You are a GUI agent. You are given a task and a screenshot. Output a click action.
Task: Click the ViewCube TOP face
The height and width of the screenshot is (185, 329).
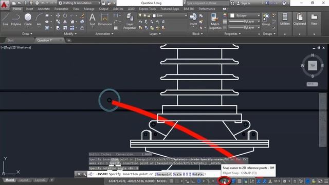[313, 66]
